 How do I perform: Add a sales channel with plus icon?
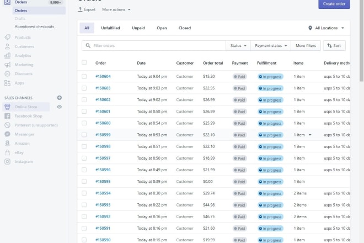(60, 98)
